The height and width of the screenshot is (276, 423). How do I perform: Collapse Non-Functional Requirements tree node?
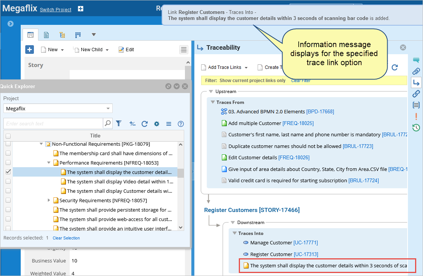click(x=41, y=144)
